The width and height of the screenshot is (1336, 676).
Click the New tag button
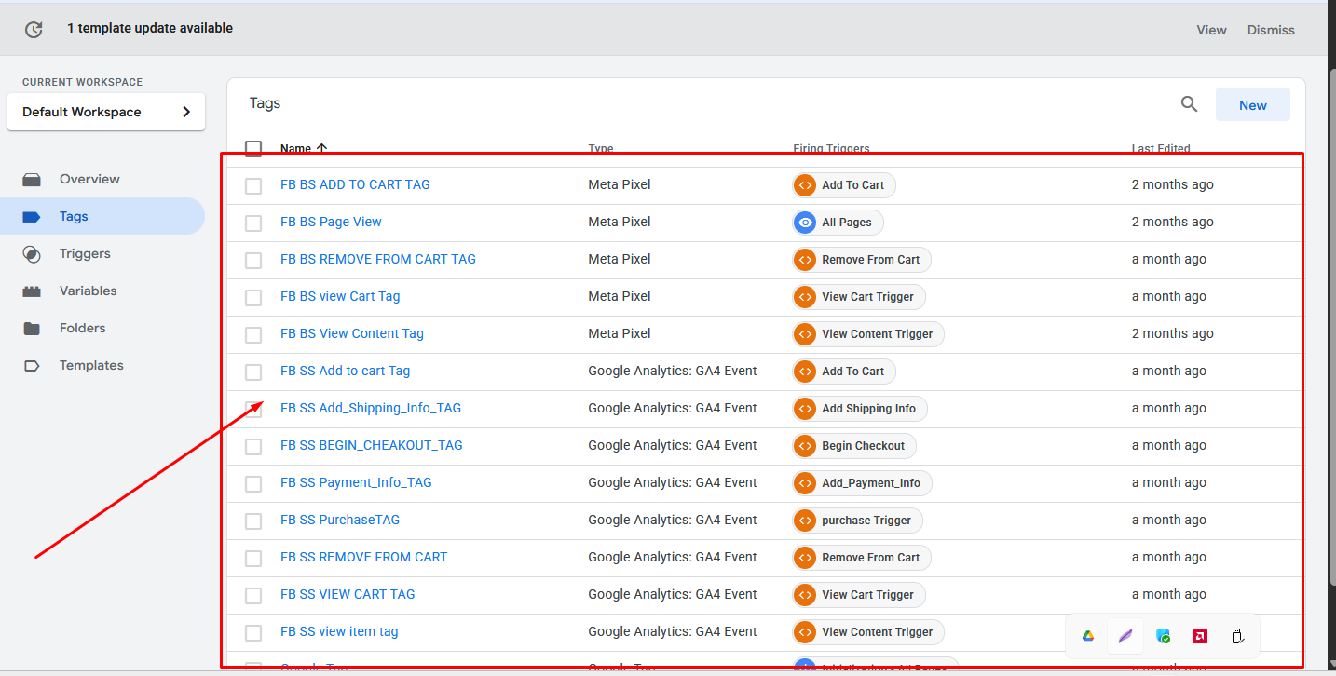tap(1253, 104)
